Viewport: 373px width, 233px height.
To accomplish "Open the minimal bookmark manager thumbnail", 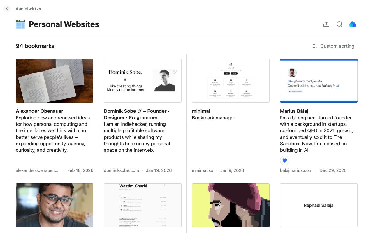I will [231, 81].
